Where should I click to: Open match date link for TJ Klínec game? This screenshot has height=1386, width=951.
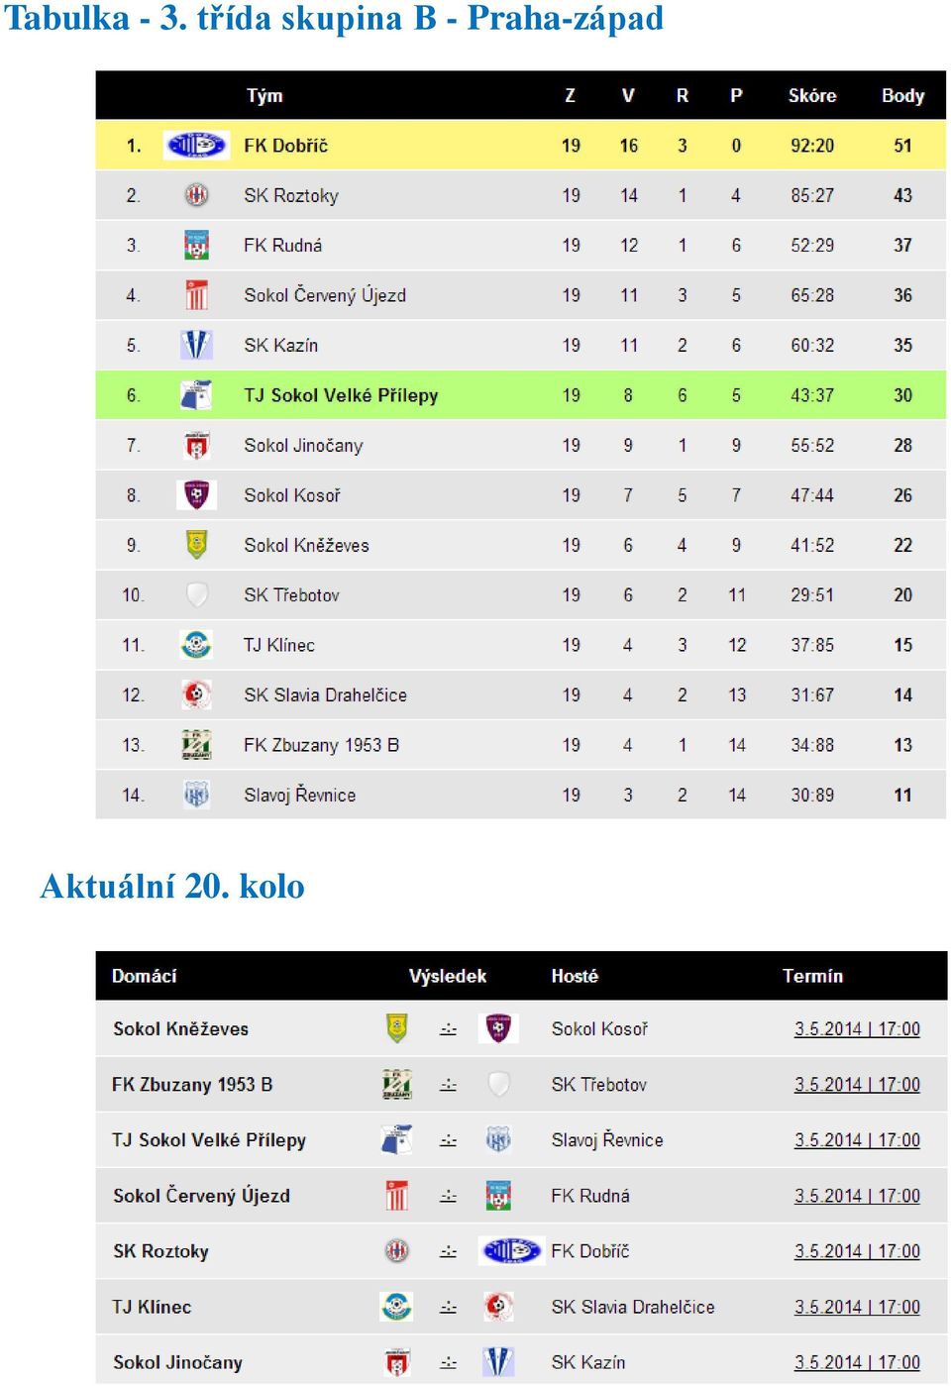click(x=857, y=1307)
